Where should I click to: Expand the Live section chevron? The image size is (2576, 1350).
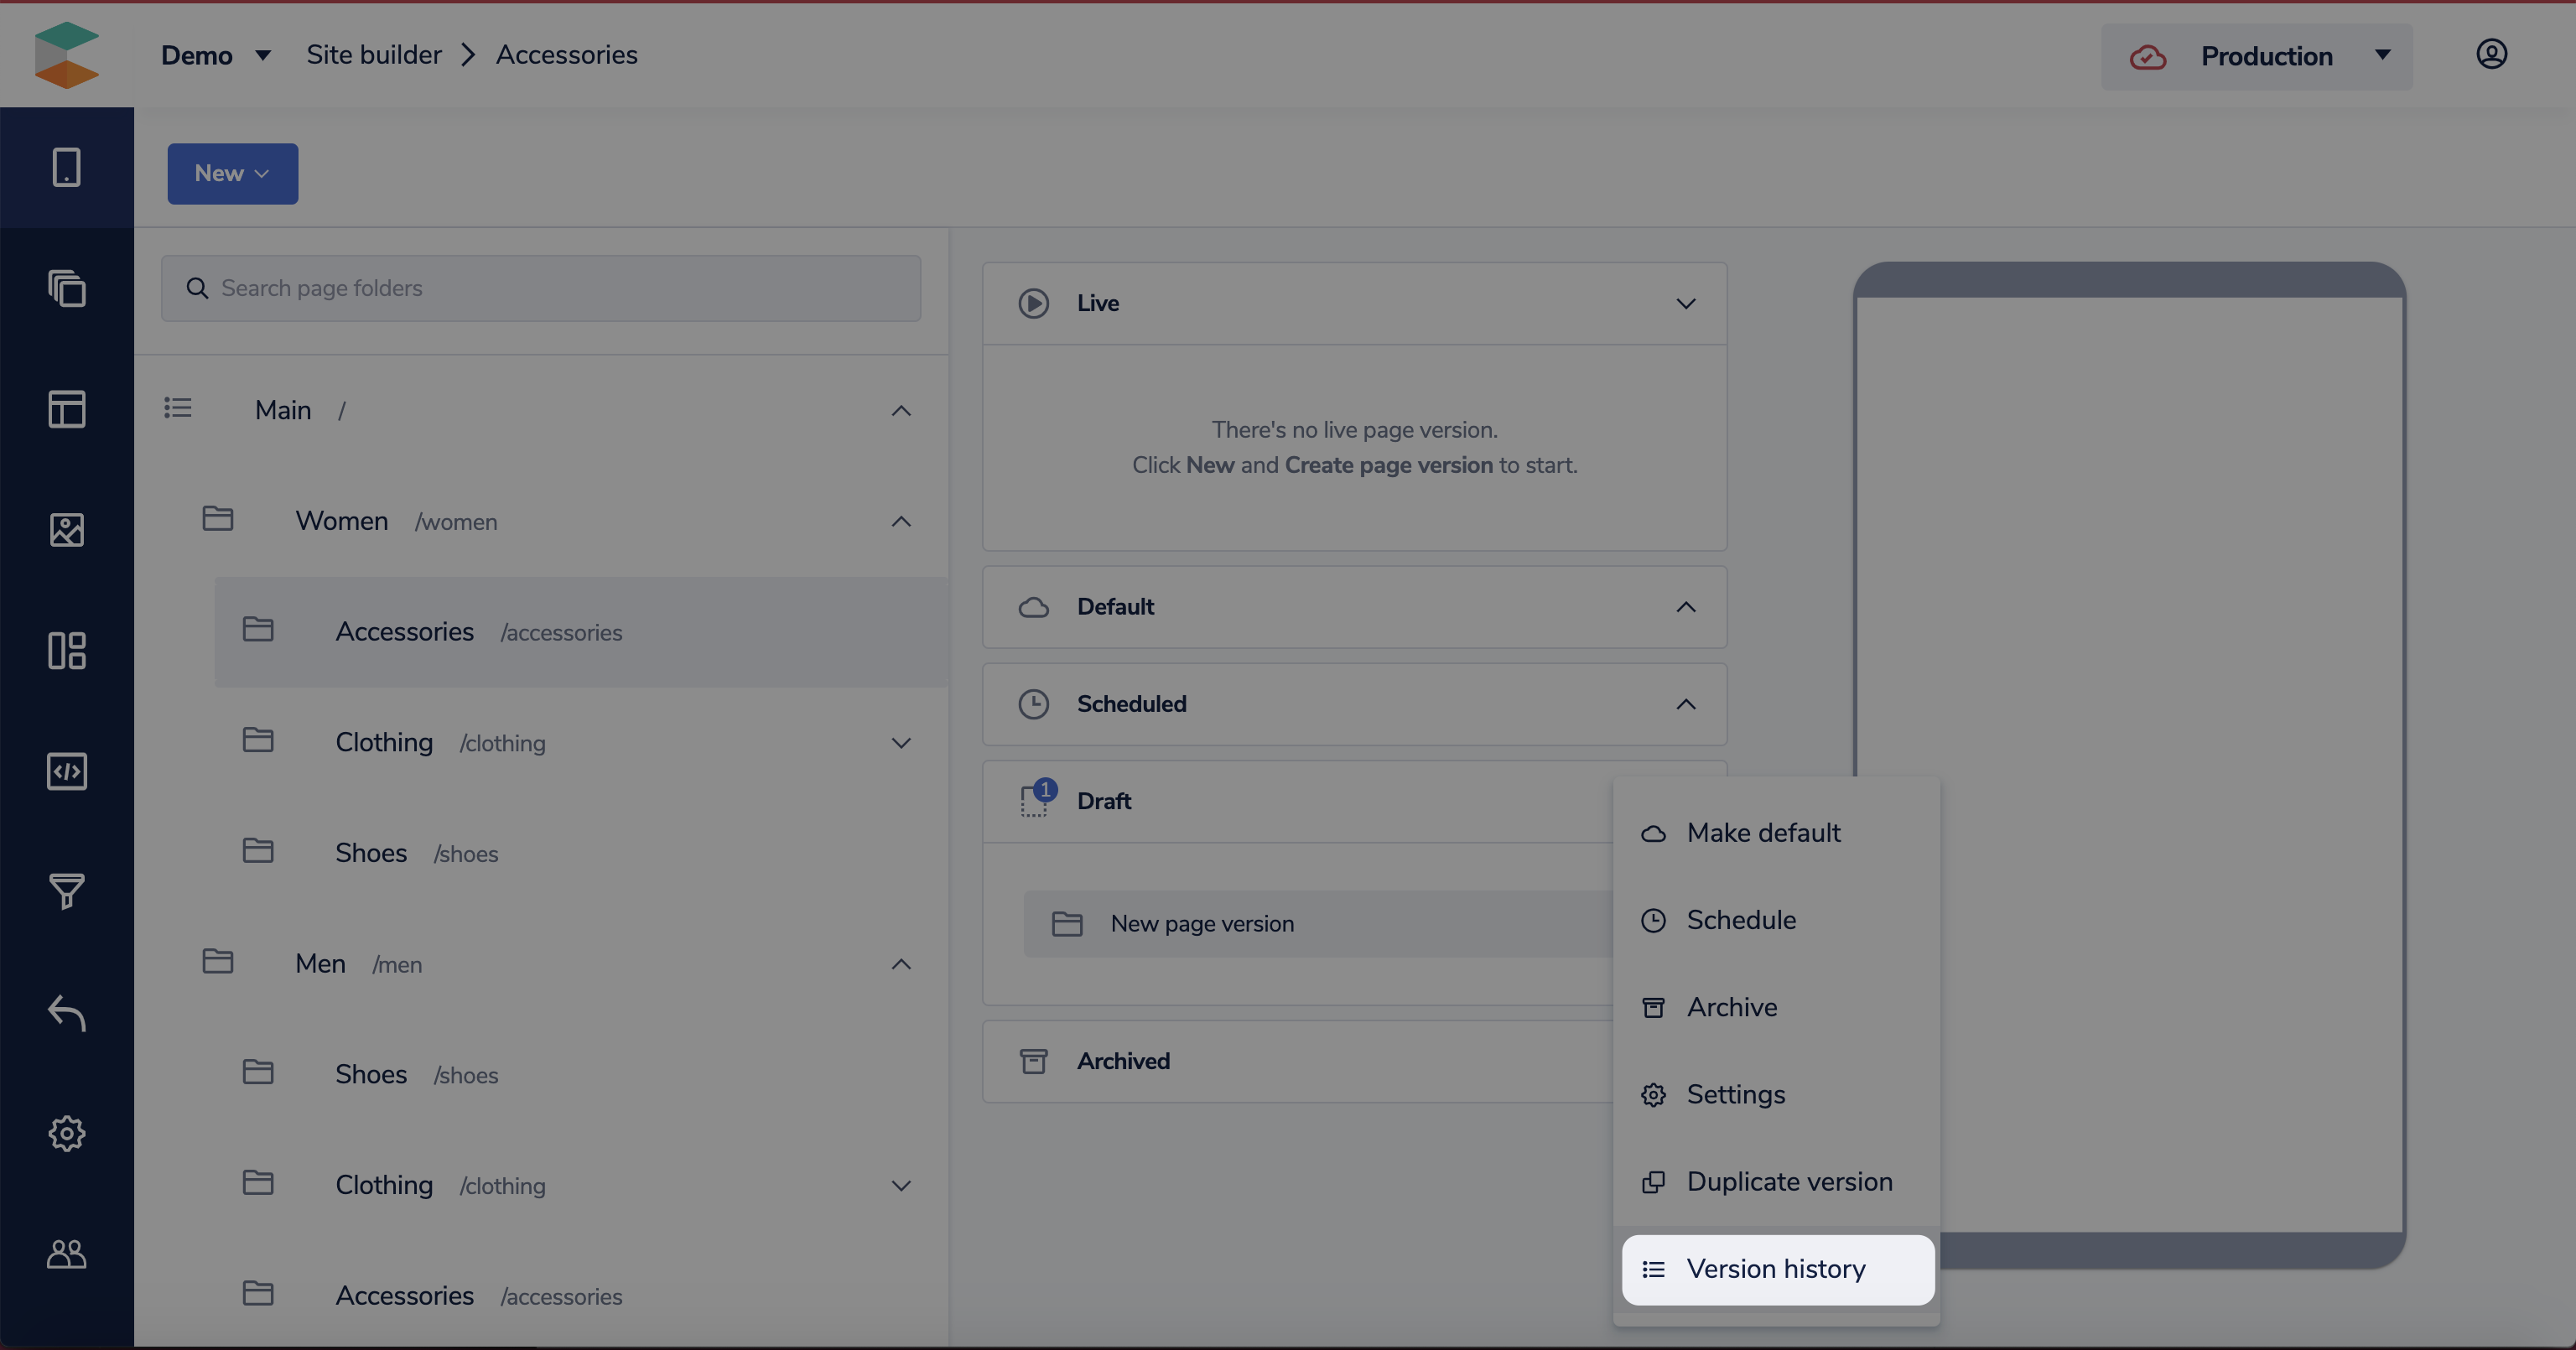pyautogui.click(x=1685, y=303)
